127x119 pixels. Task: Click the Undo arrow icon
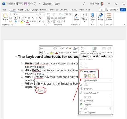pyautogui.click(x=29, y=4)
